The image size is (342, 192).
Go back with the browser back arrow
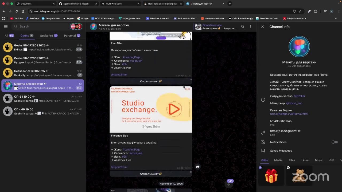[4, 11]
